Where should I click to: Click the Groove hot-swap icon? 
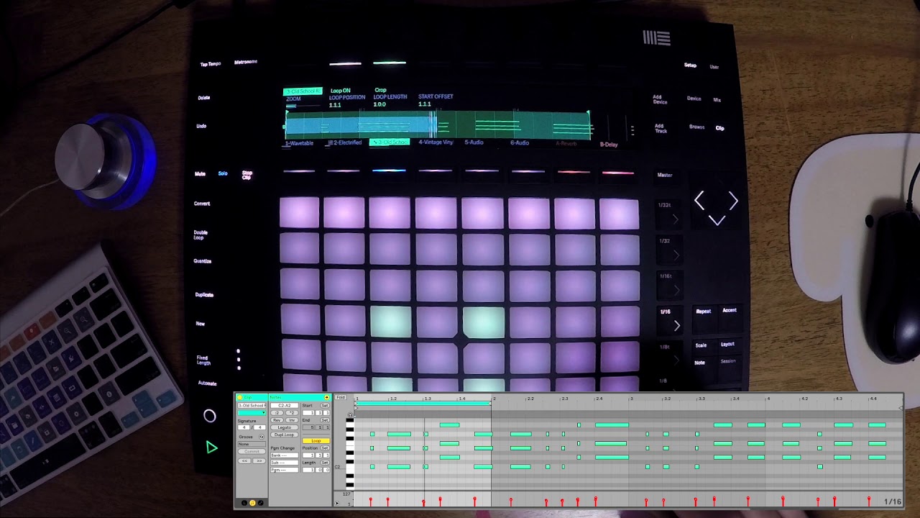pyautogui.click(x=262, y=437)
